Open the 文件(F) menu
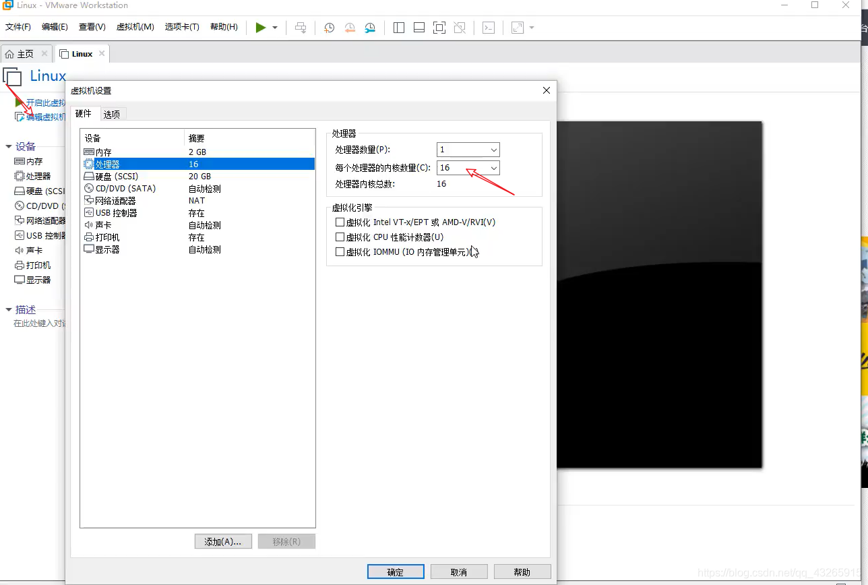The image size is (868, 585). pyautogui.click(x=18, y=27)
